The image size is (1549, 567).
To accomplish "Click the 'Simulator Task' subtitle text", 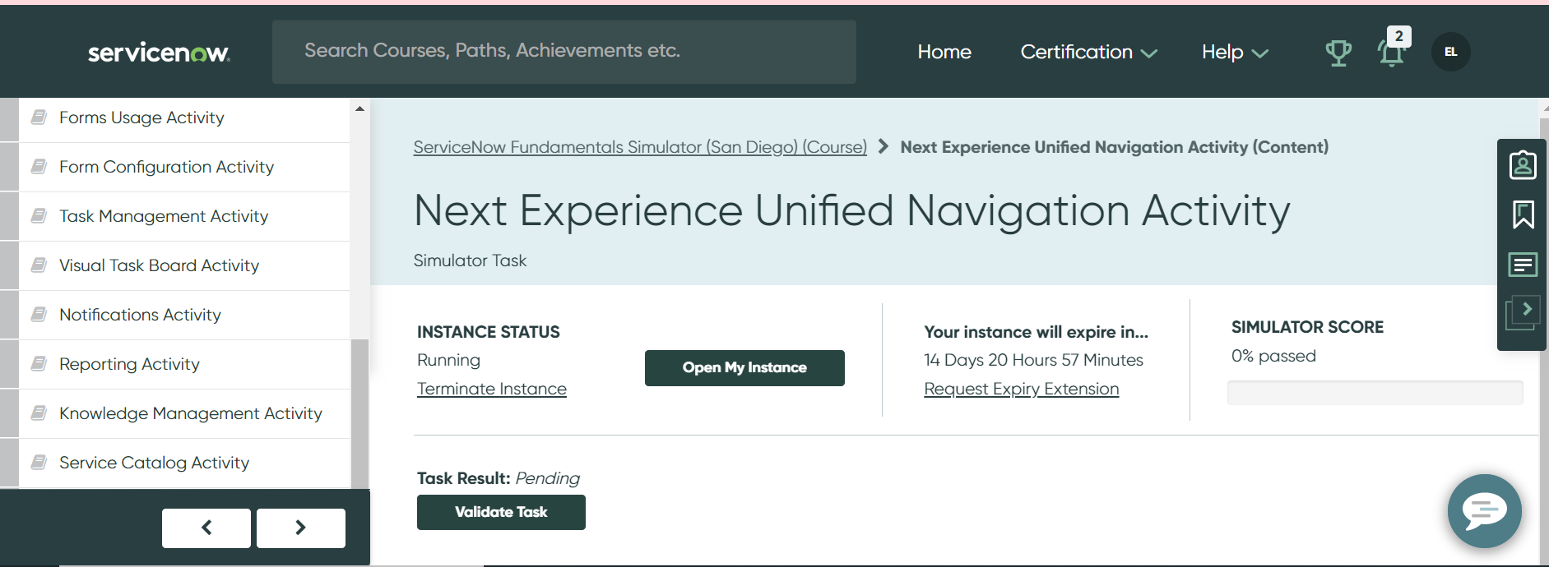I will pos(470,260).
